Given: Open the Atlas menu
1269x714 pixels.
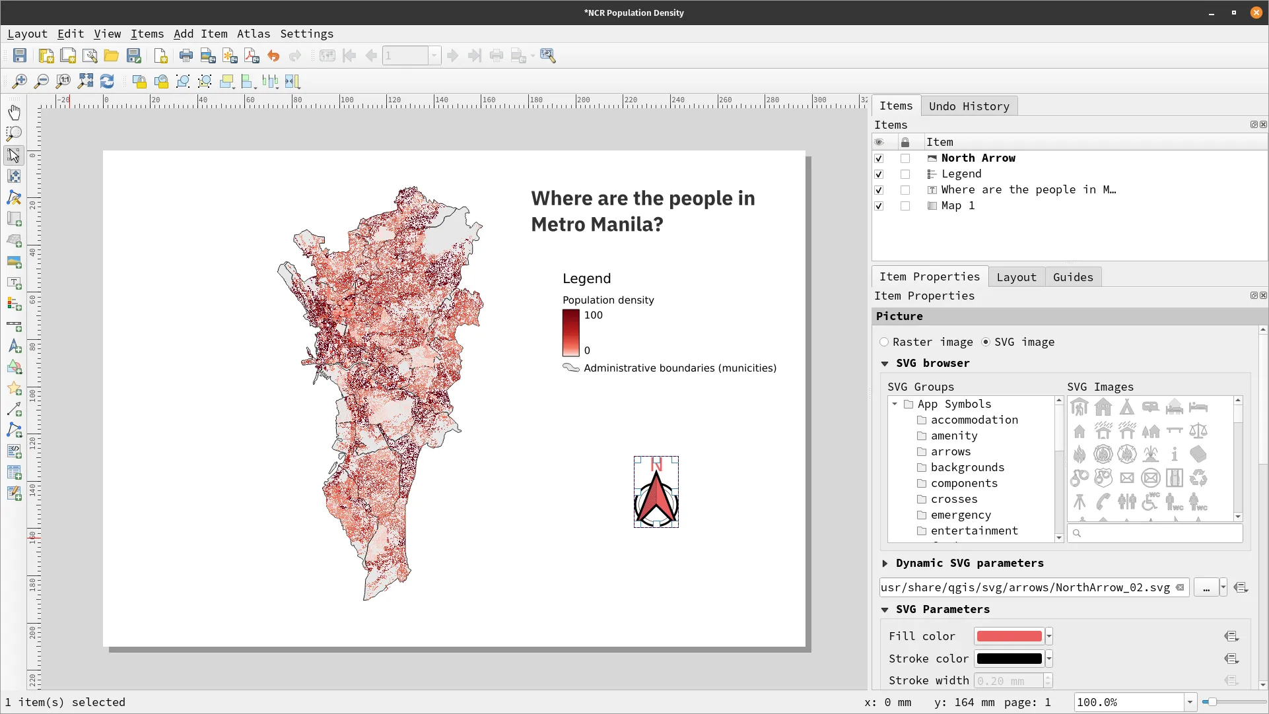Looking at the screenshot, I should pos(254,34).
